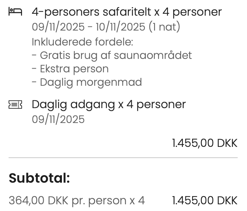Click the word morgenmad
This screenshot has width=247, height=211.
109,82
